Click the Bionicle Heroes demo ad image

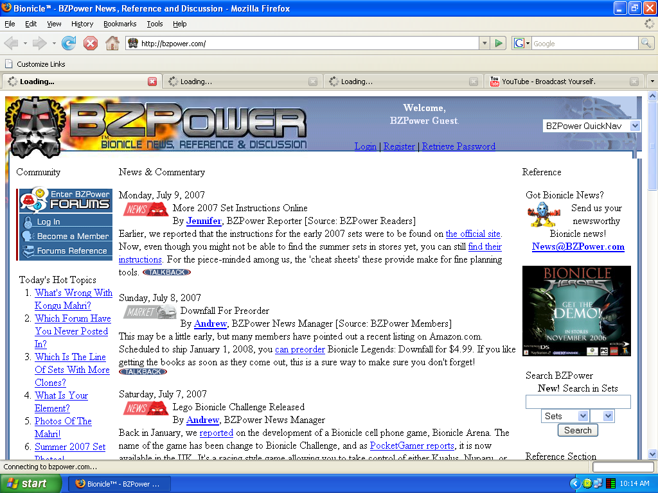click(x=576, y=311)
